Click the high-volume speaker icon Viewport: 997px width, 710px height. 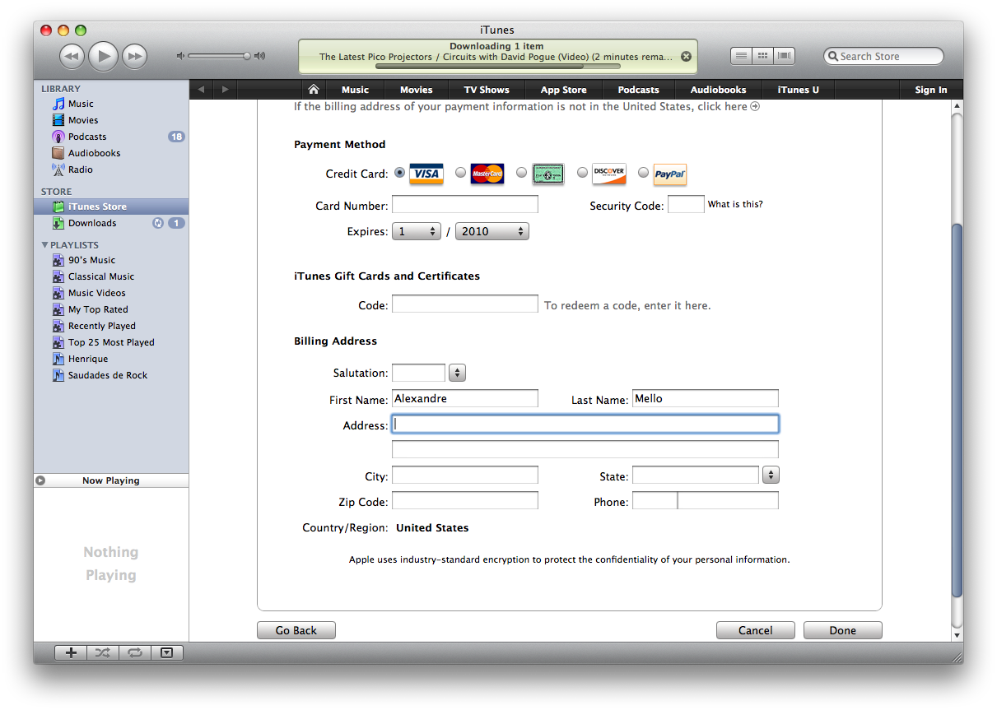(260, 56)
